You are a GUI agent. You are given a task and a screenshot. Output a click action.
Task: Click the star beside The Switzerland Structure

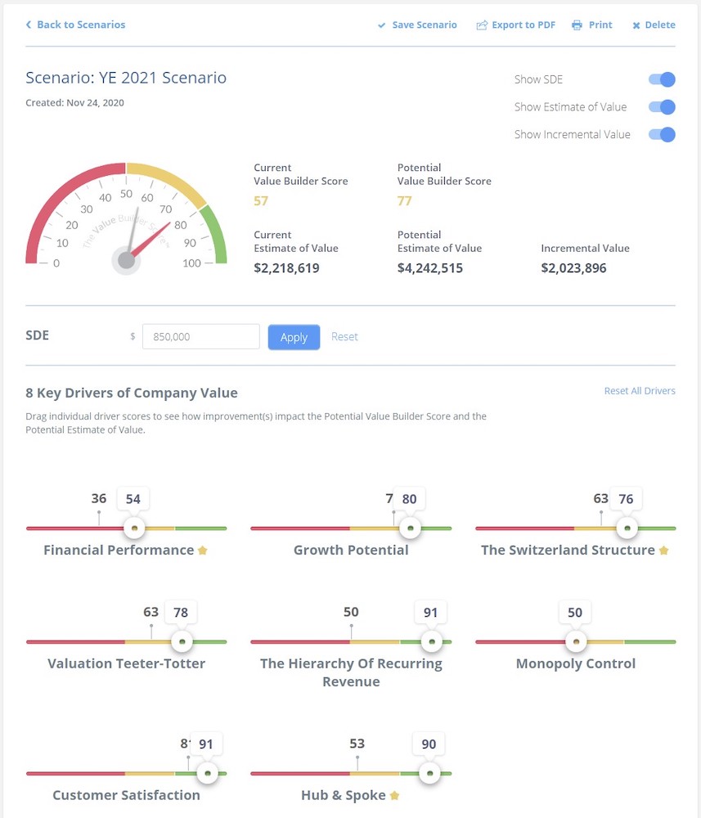coord(663,551)
